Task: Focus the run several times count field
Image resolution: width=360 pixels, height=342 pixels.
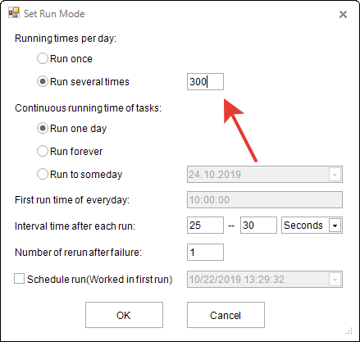Action: (205, 81)
